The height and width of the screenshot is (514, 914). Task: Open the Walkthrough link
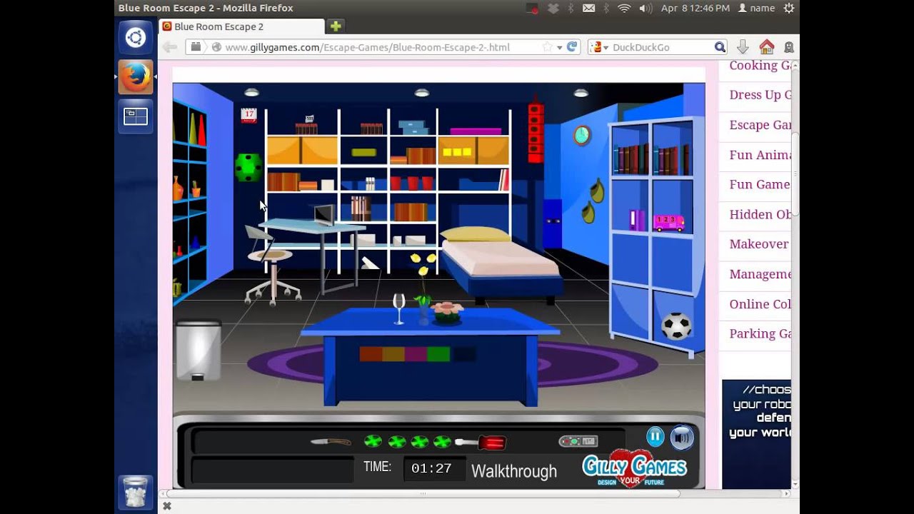[x=514, y=471]
